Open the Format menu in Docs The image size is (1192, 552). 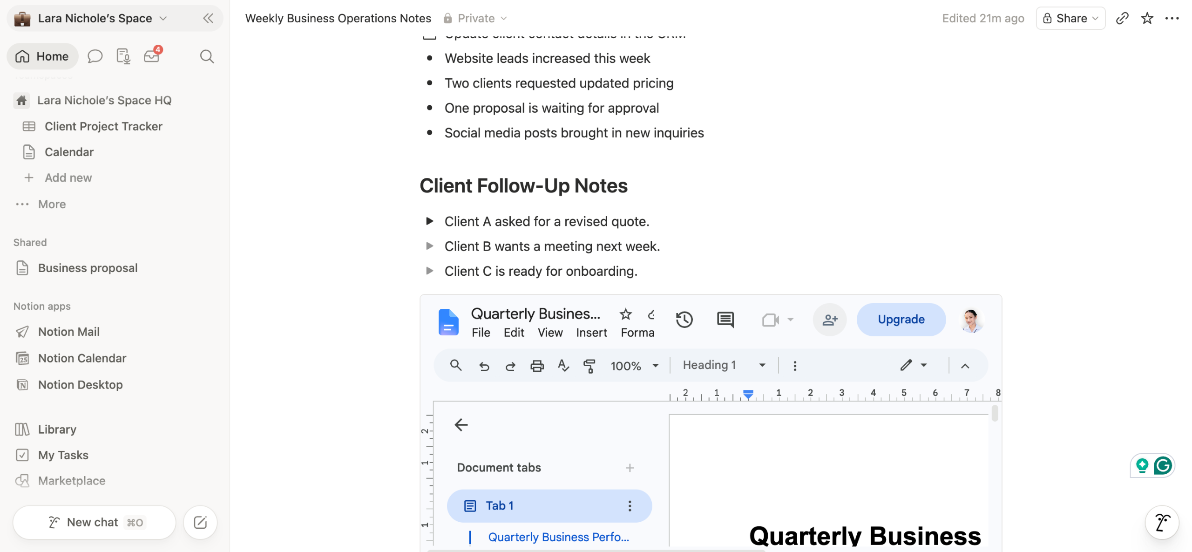pyautogui.click(x=637, y=333)
